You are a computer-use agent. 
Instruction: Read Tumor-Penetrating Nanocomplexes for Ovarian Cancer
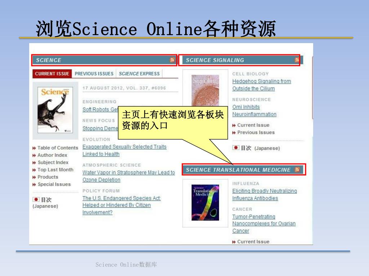click(x=264, y=224)
